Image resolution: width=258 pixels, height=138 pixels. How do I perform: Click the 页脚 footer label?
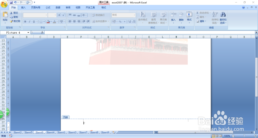coord(66,117)
